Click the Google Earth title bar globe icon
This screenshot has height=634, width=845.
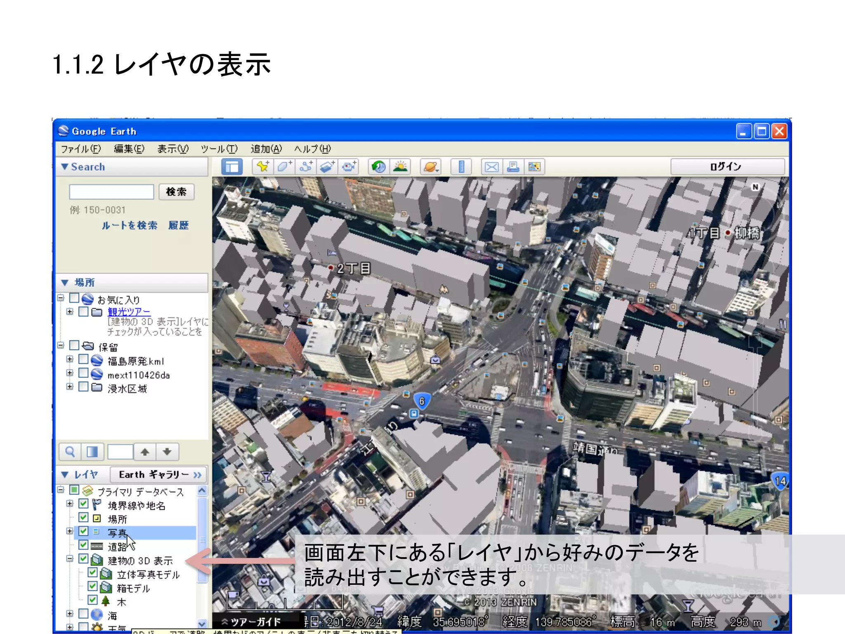tap(63, 131)
